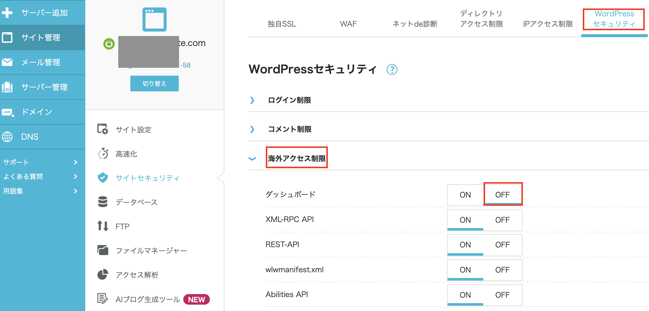The width and height of the screenshot is (649, 311).
Task: Open the 独自SSL tab
Action: tap(282, 24)
